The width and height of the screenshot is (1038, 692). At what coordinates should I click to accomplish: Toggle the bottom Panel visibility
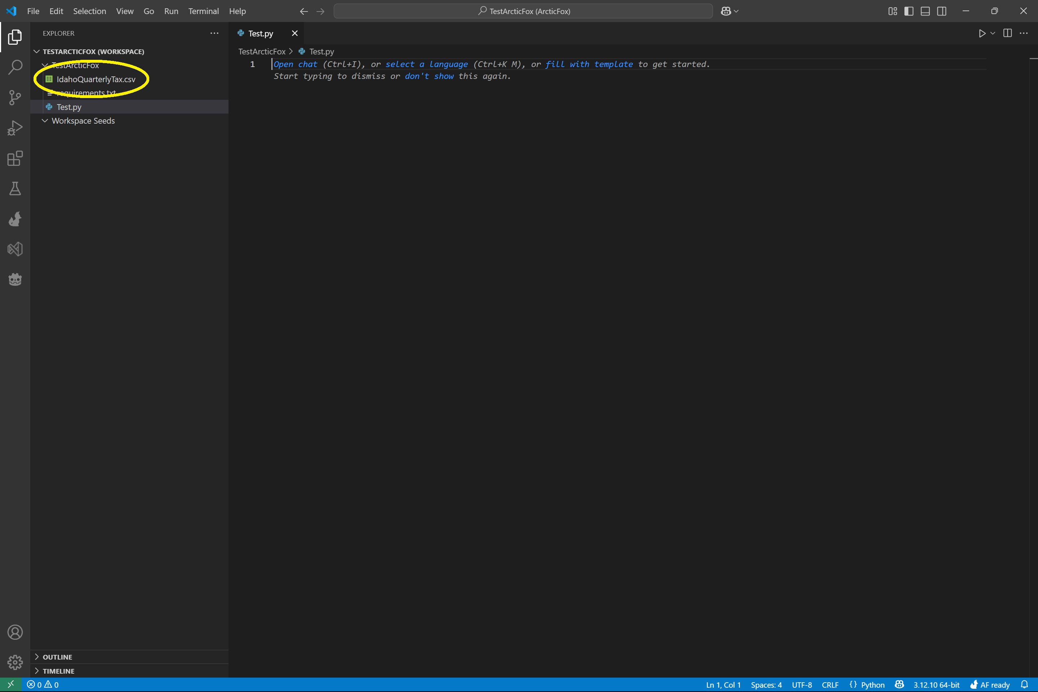[x=925, y=12]
